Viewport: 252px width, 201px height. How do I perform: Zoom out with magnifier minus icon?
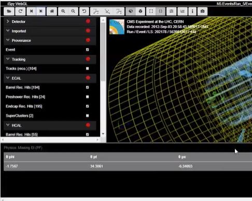point(73,11)
